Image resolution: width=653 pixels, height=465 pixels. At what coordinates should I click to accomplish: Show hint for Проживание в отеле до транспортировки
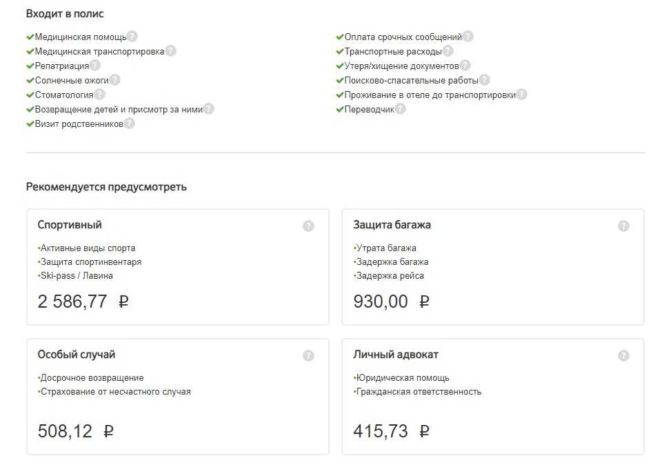coord(522,95)
